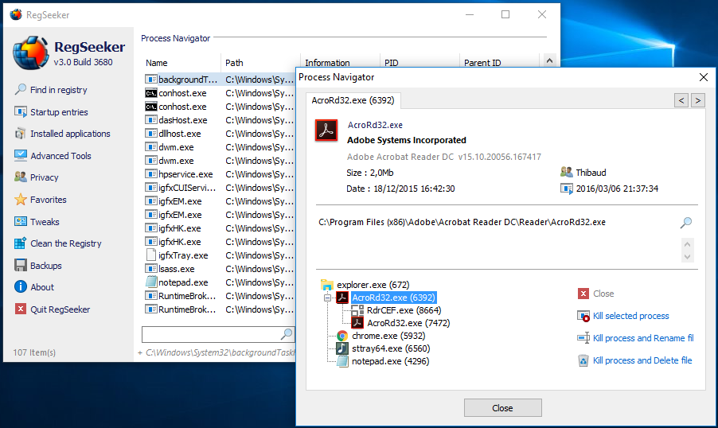This screenshot has width=718, height=428.
Task: Click chrome.exe icon in process tree
Action: (x=342, y=336)
